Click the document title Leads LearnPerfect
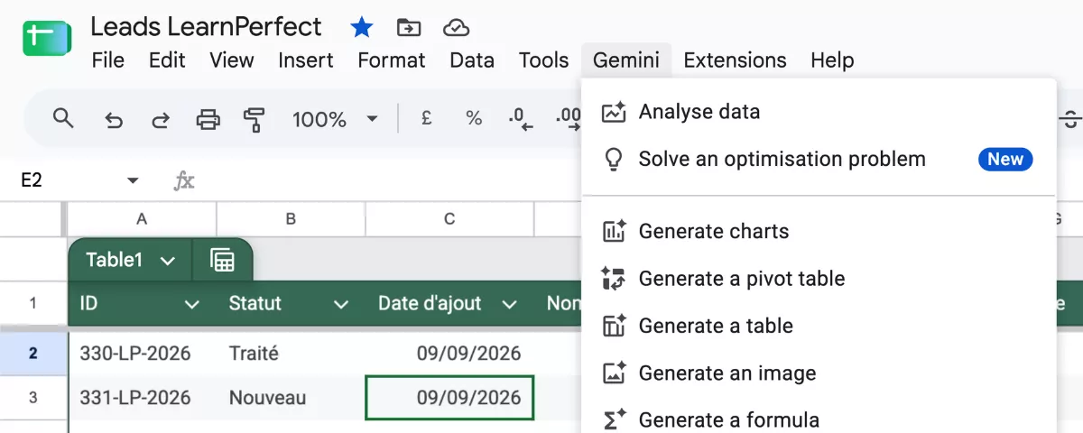 [x=206, y=27]
